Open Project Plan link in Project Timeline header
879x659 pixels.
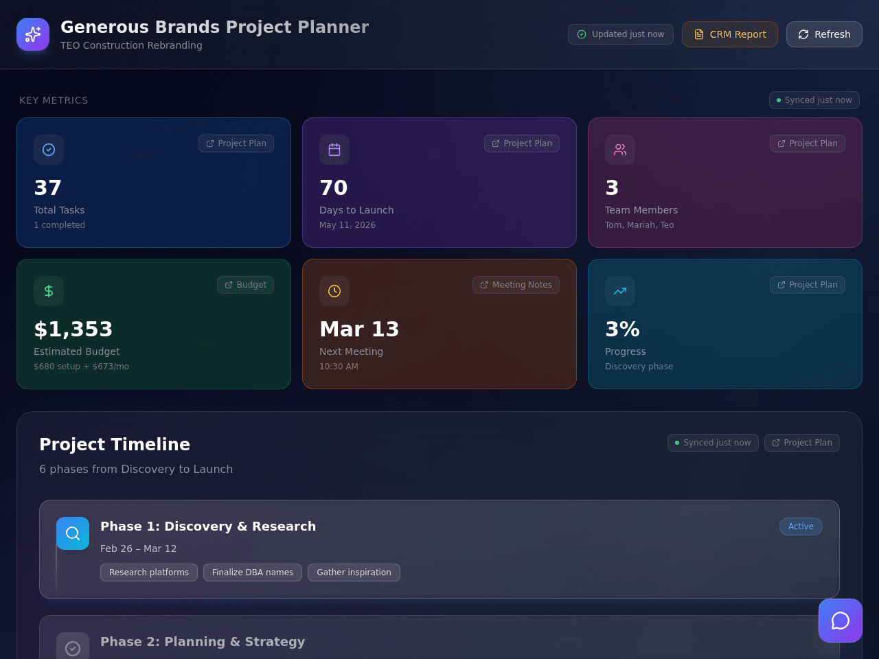coord(802,443)
